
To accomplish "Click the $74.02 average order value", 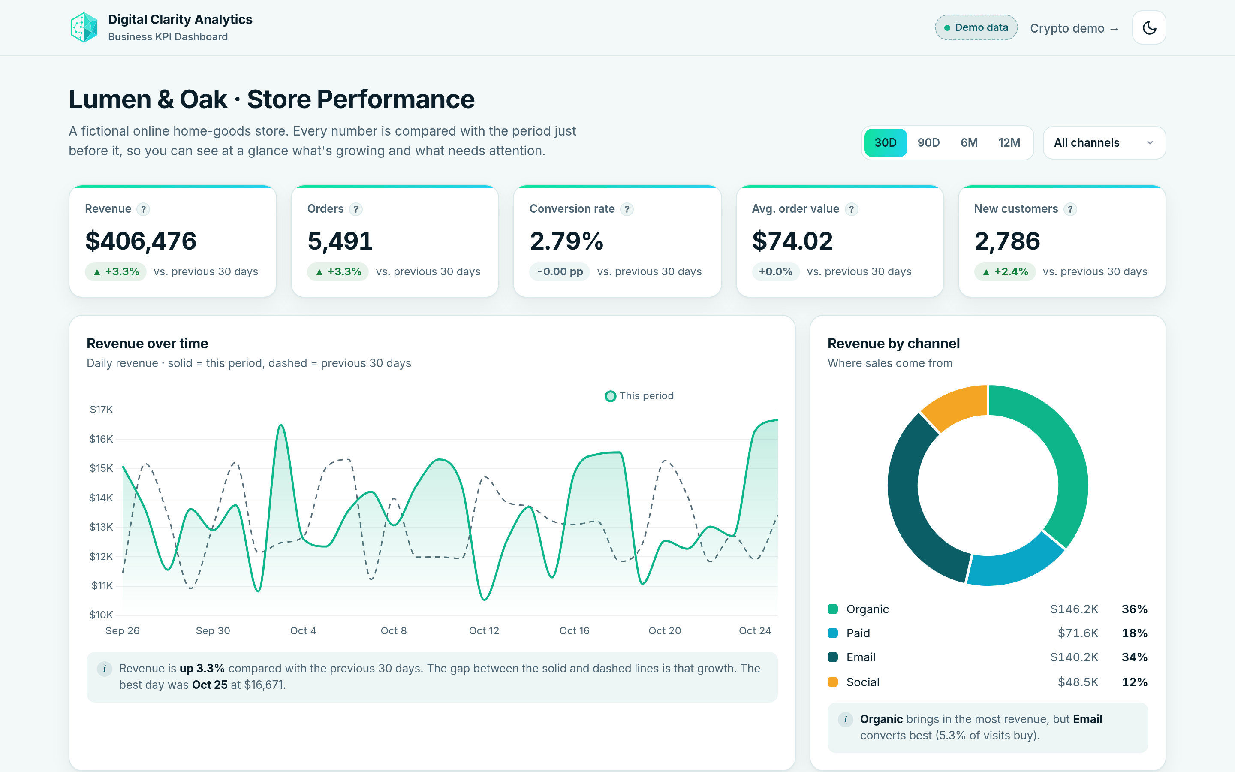I will [x=792, y=241].
